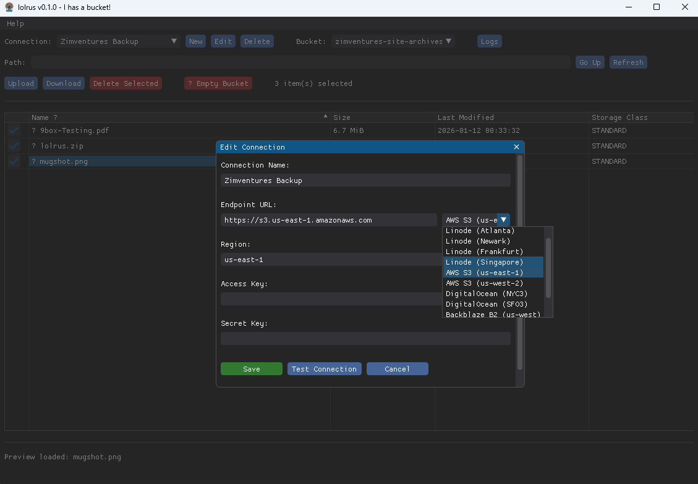Toggle the mugshot.png checkbox
698x484 pixels.
(14, 161)
